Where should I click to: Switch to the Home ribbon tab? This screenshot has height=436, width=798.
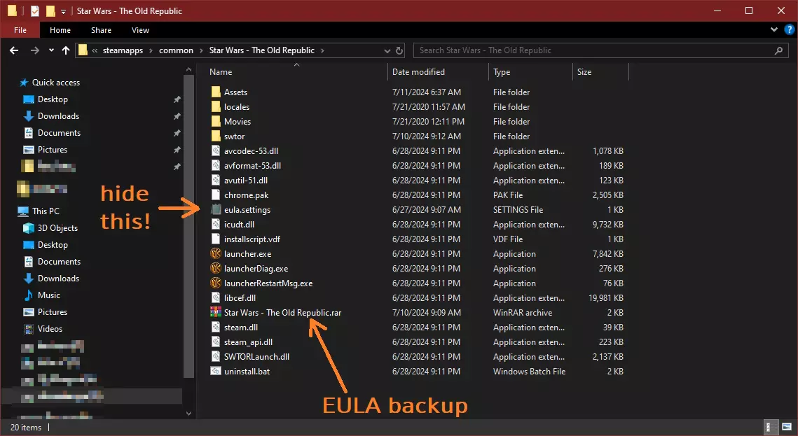60,30
